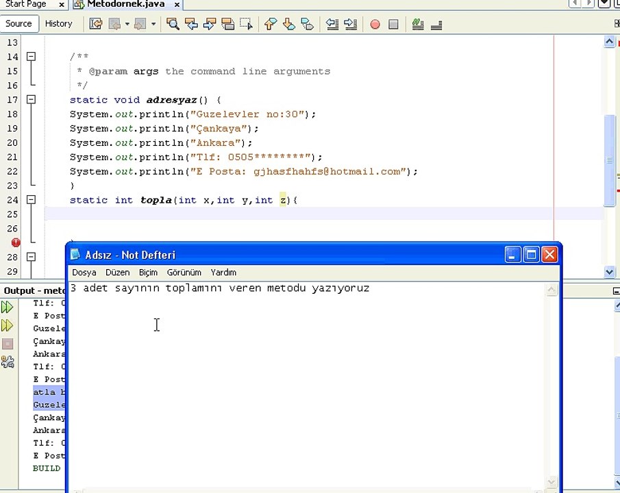This screenshot has height=493, width=620.
Task: Open Düzen menu in Not Defteri
Action: click(117, 273)
